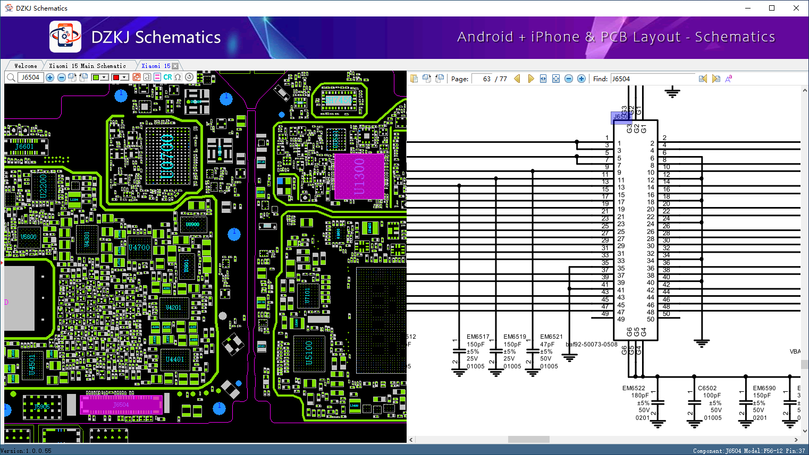Click the EM6590 capacitor label
Screen dimensions: 809x455
pos(764,388)
